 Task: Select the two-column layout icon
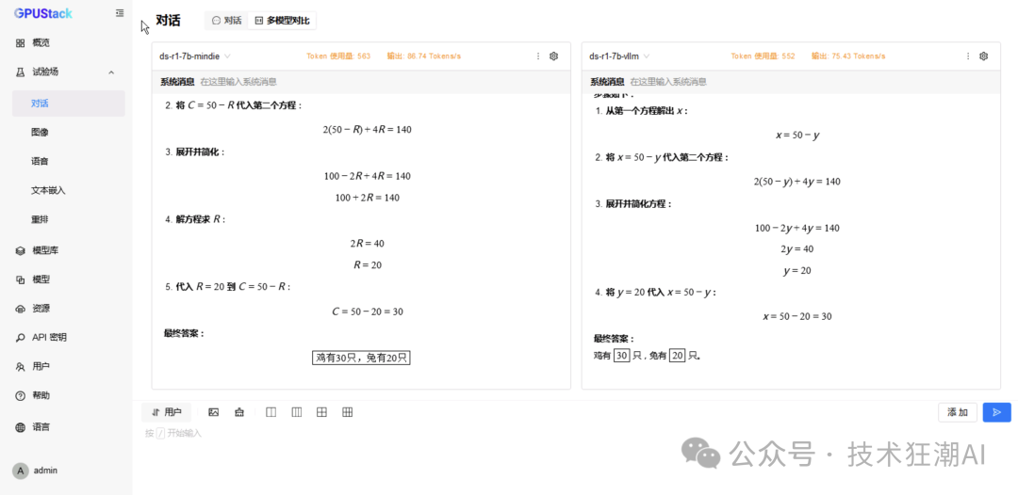point(271,412)
